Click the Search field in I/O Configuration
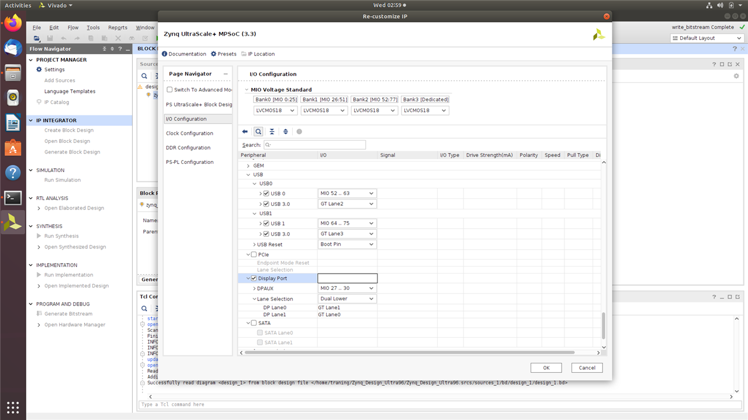Viewport: 748px width, 420px height. 314,145
